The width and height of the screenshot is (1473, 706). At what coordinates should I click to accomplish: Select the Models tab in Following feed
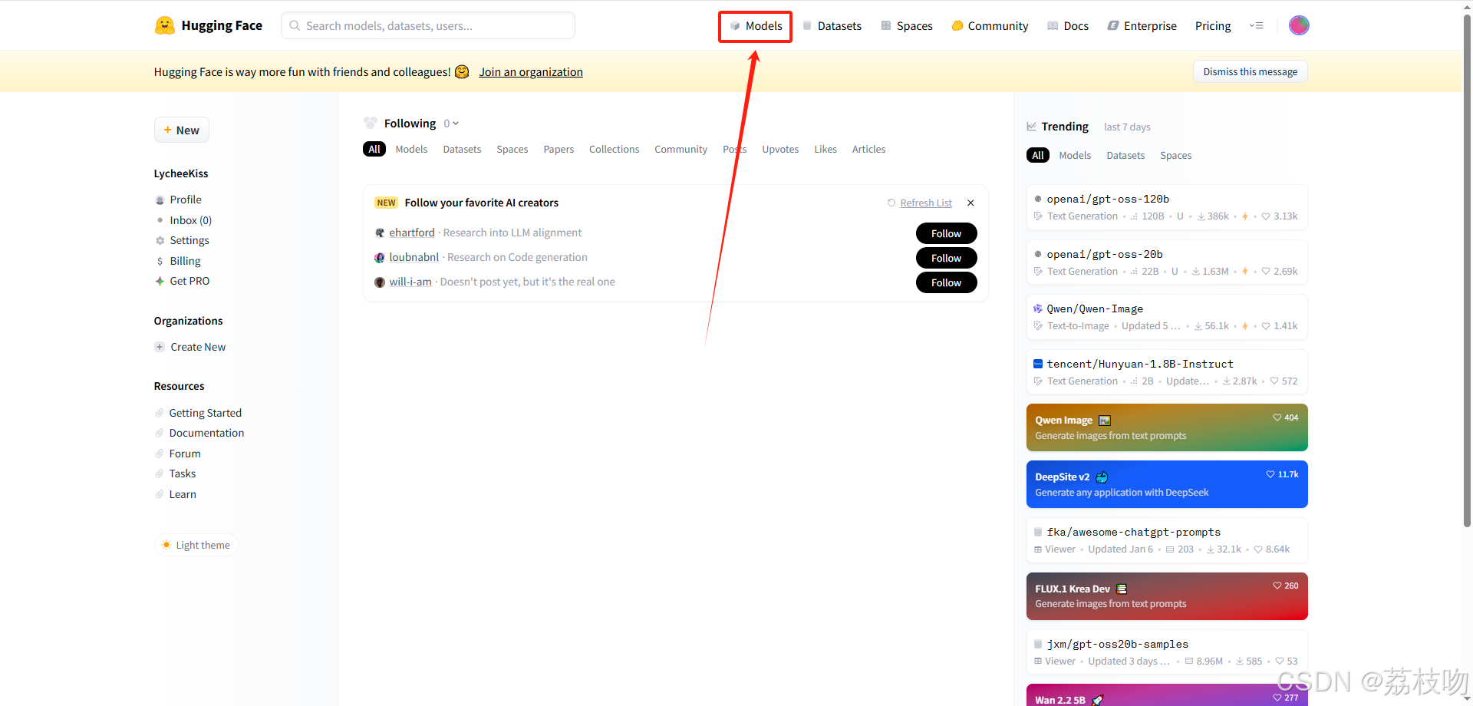pyautogui.click(x=411, y=149)
